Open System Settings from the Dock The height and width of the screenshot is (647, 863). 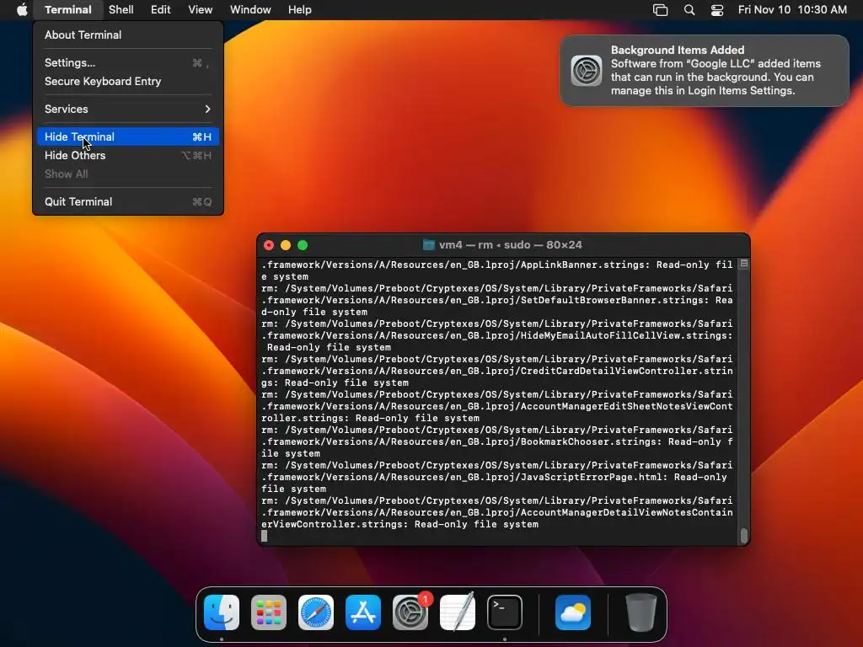[x=410, y=612]
